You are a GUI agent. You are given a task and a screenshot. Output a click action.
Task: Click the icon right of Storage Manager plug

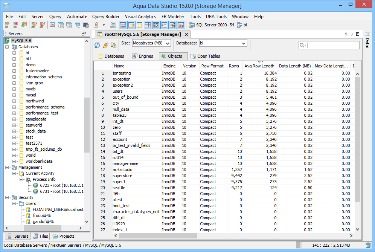coord(114,45)
